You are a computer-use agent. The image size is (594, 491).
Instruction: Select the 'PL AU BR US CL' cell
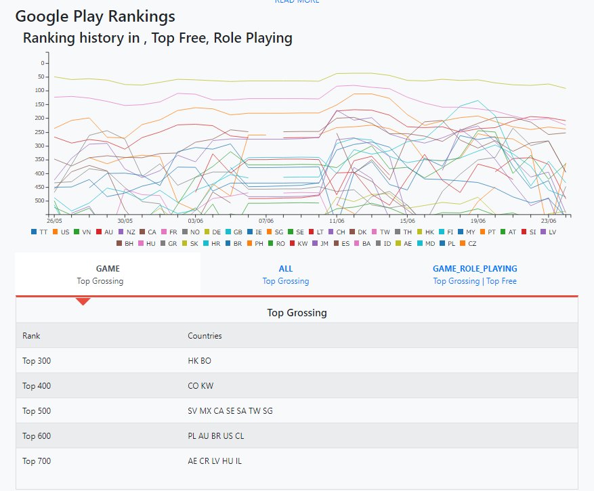pyautogui.click(x=215, y=435)
